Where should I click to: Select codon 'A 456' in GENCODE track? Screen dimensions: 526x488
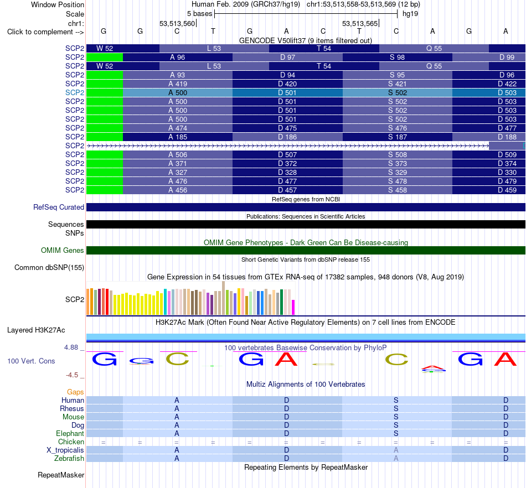[178, 190]
